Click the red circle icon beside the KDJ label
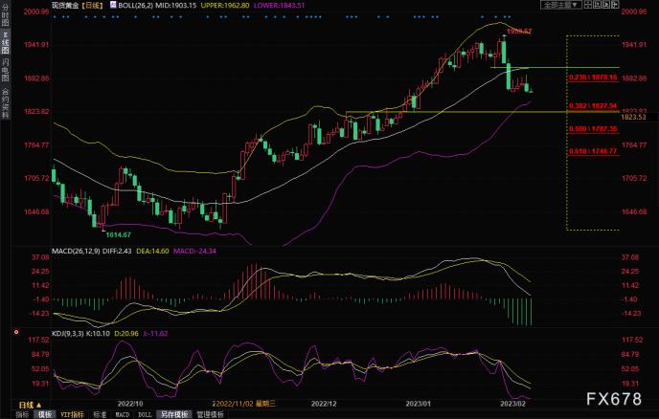The height and width of the screenshot is (419, 659). [x=16, y=332]
